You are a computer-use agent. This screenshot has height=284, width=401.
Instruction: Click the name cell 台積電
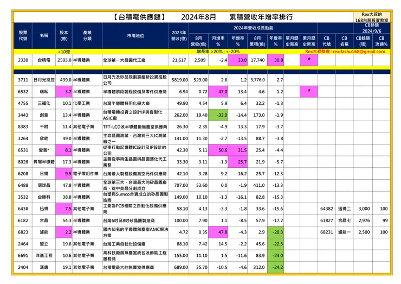[x=44, y=60]
